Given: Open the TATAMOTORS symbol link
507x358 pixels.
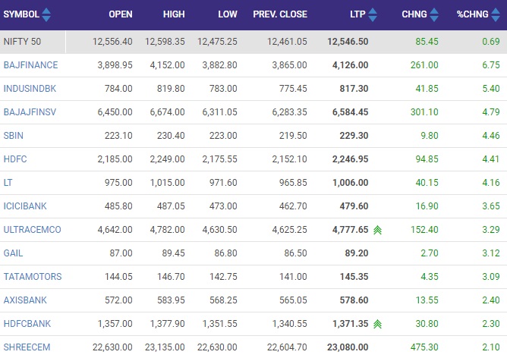Looking at the screenshot, I should point(33,277).
